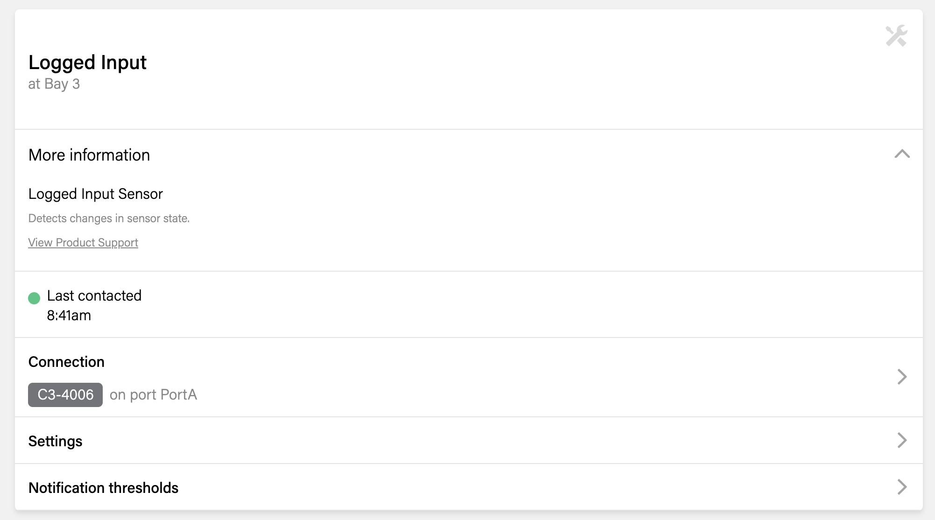935x520 pixels.
Task: Click the 8:41am timestamp
Action: pyautogui.click(x=69, y=316)
